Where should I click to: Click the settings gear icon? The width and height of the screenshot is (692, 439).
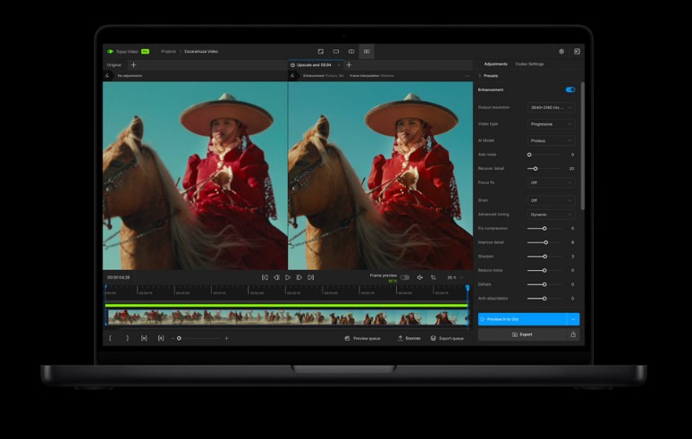tap(561, 52)
